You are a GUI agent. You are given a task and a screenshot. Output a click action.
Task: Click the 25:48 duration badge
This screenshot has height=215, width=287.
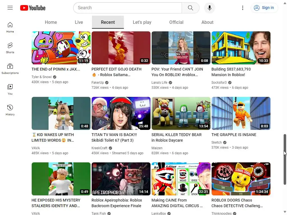[143, 126]
